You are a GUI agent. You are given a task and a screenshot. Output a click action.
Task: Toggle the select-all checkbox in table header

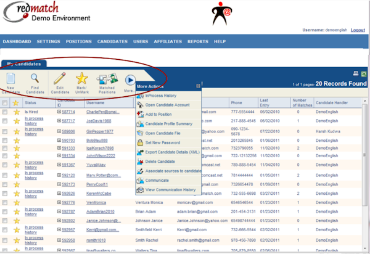pyautogui.click(x=5, y=103)
